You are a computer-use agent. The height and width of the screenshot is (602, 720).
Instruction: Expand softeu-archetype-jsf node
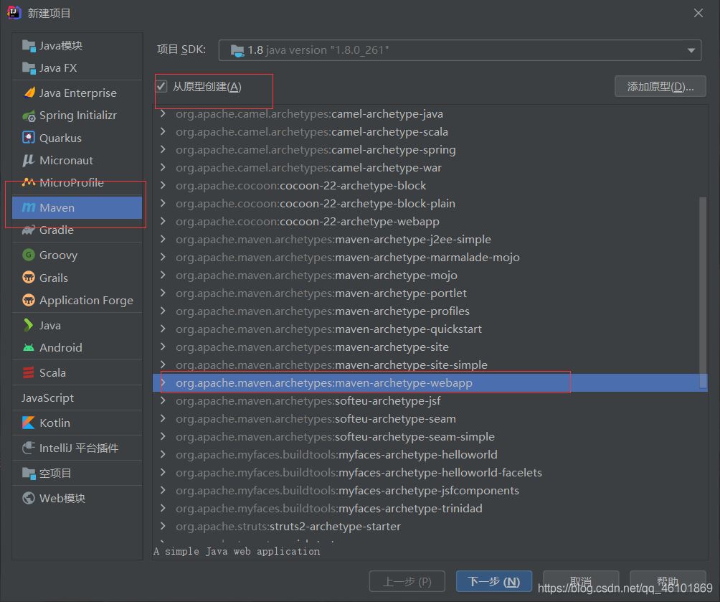163,400
